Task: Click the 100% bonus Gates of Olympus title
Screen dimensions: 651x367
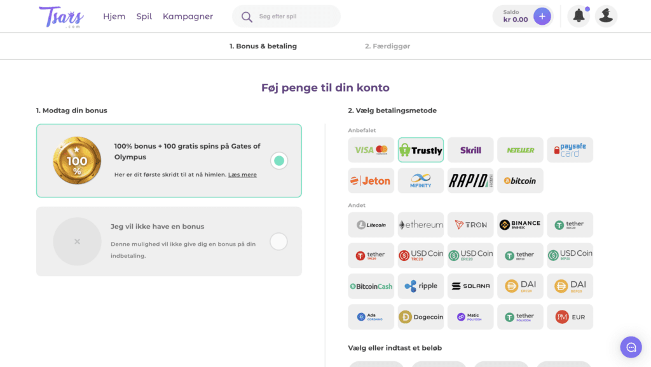Action: (188, 151)
